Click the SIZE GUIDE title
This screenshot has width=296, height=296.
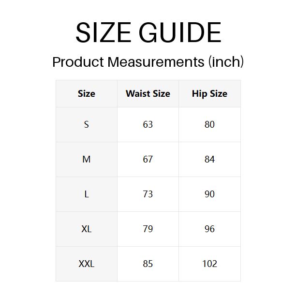pos(148,33)
